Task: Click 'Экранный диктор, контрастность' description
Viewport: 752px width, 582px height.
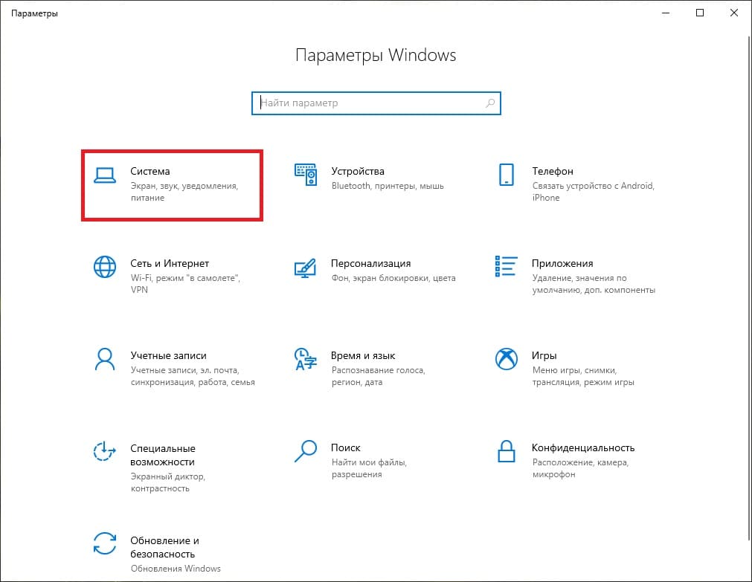Action: [168, 482]
